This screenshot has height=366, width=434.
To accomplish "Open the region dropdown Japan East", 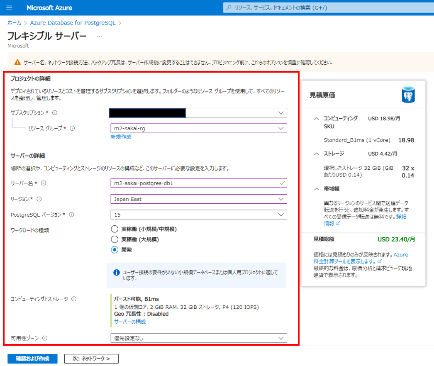I will (199, 199).
